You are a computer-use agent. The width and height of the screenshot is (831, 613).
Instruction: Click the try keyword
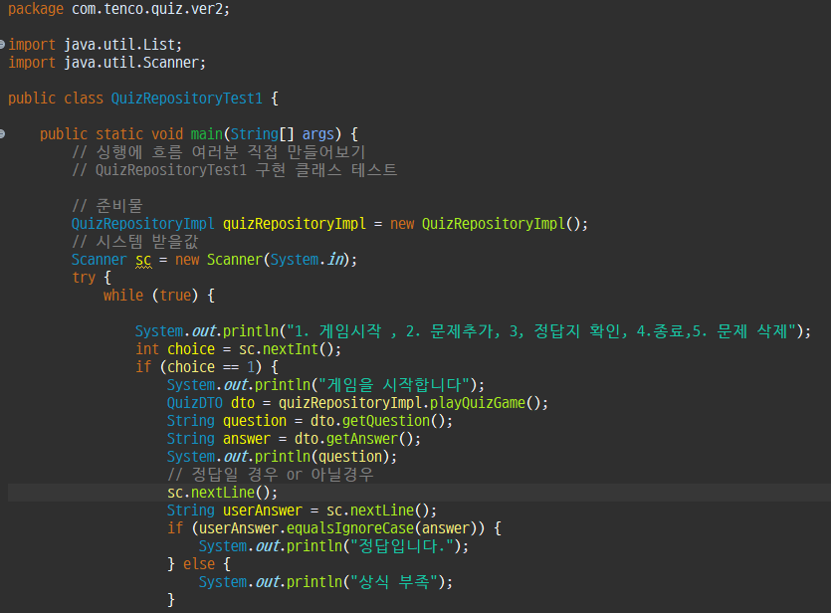coord(84,278)
